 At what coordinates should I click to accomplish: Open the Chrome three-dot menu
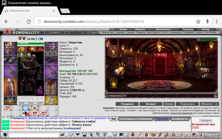[216, 21]
